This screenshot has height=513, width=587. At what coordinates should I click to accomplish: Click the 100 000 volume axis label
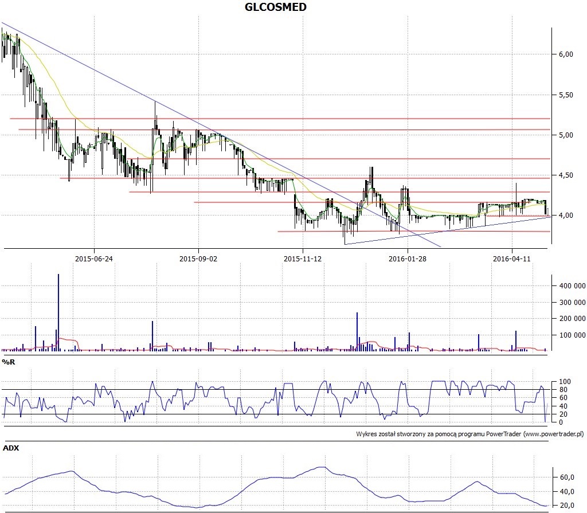point(573,335)
